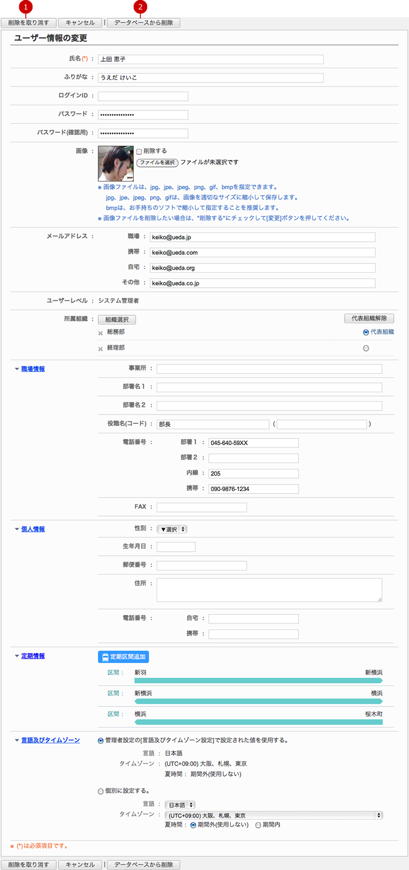This screenshot has width=409, height=870.
Task: Focus 内線 field containing 205
Action: pos(254,473)
